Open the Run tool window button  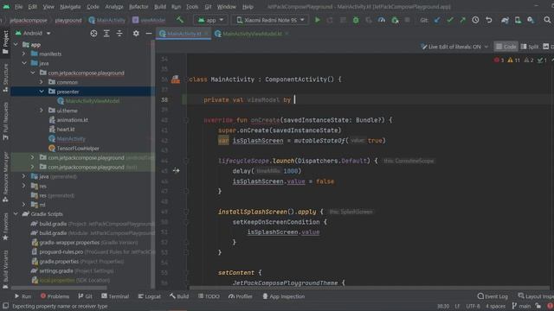[x=23, y=296]
